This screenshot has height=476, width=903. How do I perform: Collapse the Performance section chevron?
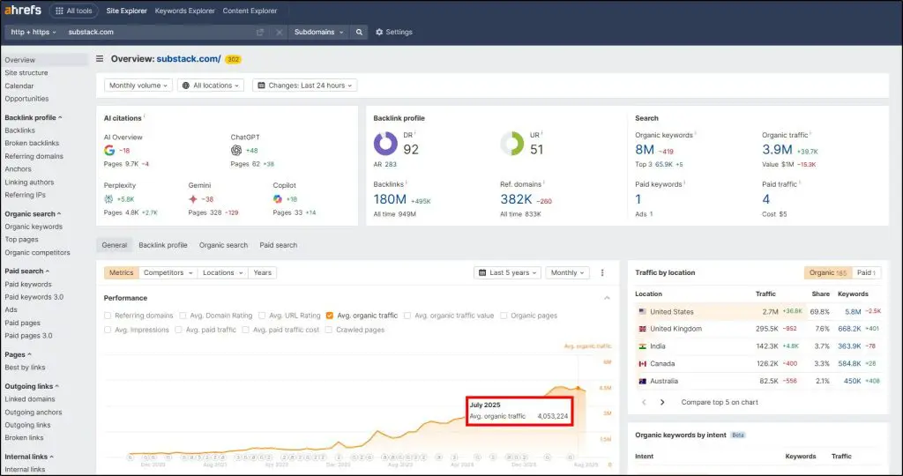click(x=607, y=298)
